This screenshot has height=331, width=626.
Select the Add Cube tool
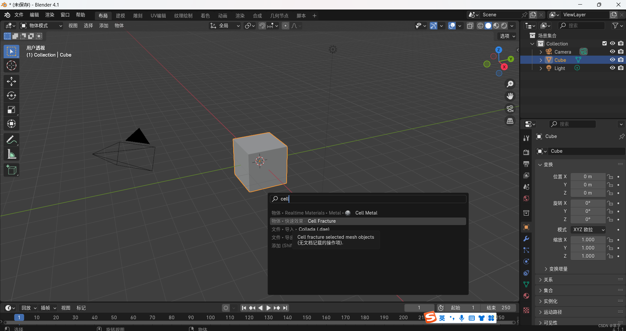(11, 170)
